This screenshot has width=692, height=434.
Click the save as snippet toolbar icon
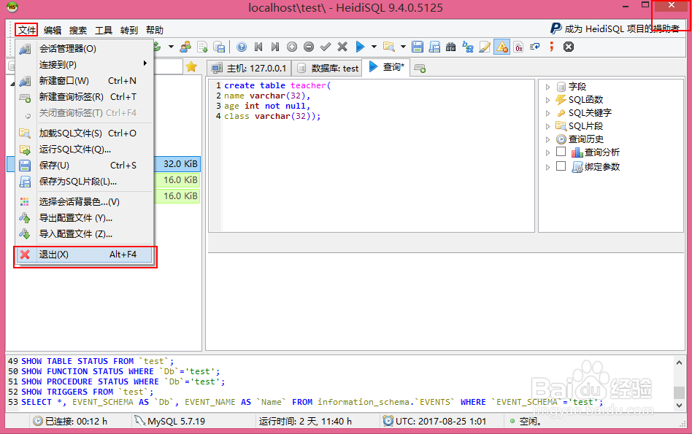pyautogui.click(x=434, y=47)
